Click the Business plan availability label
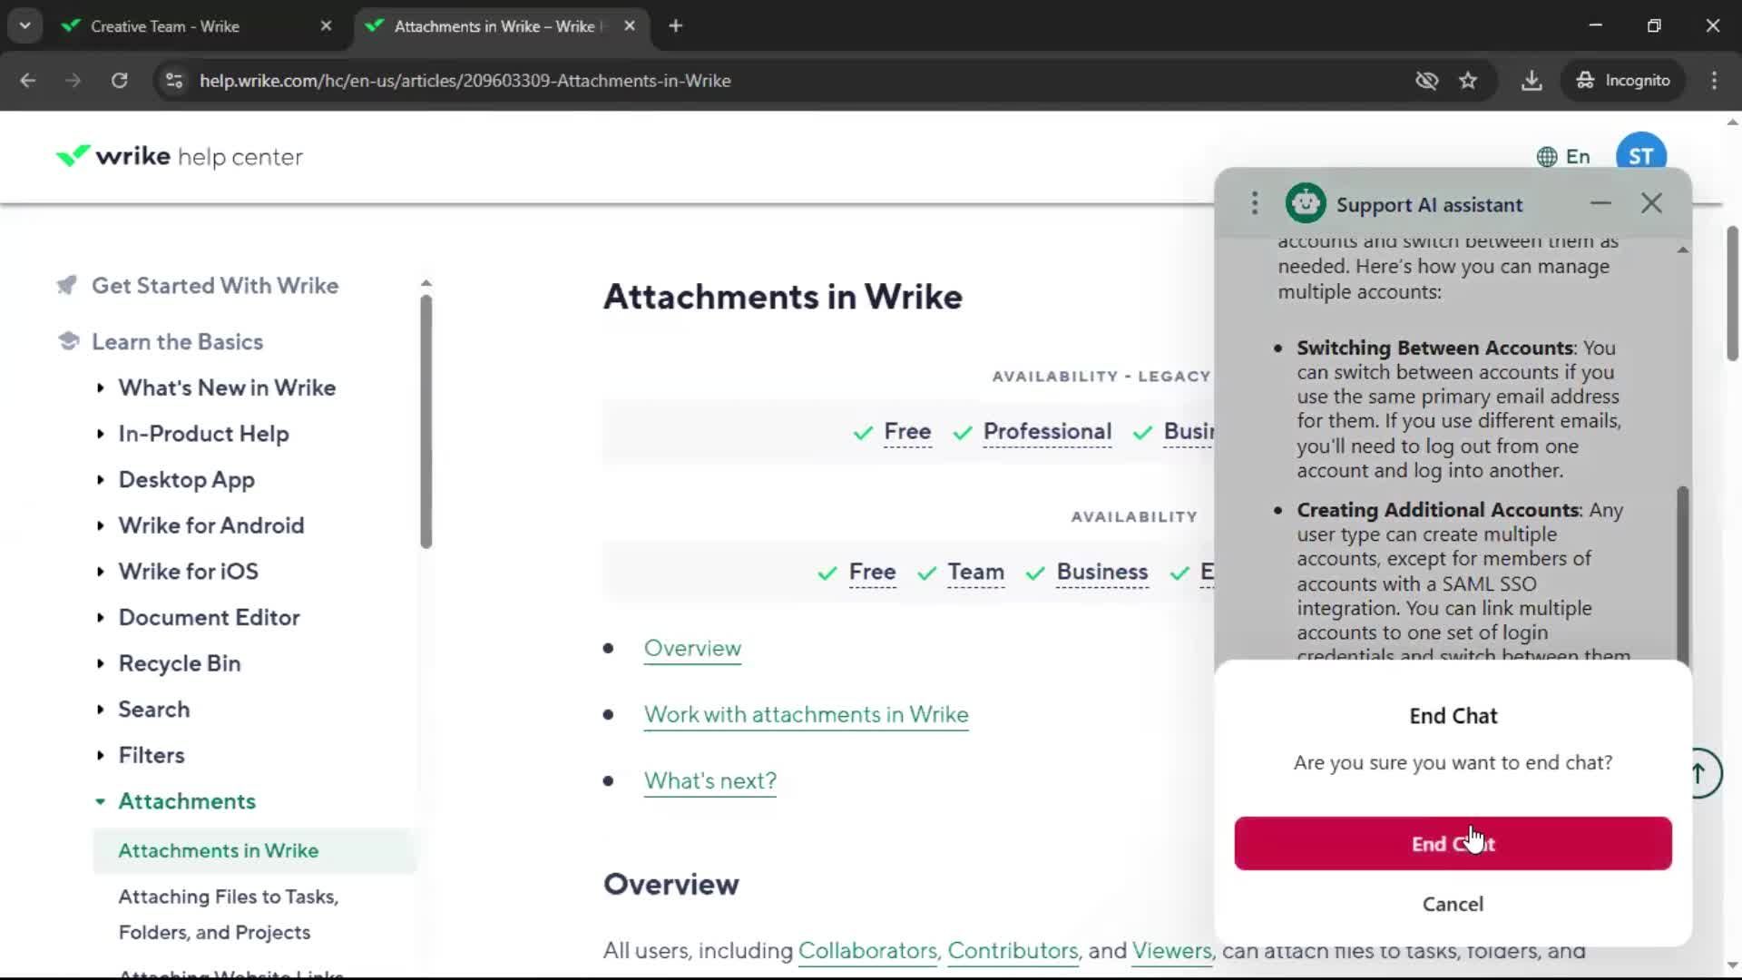This screenshot has width=1742, height=980. [1102, 573]
